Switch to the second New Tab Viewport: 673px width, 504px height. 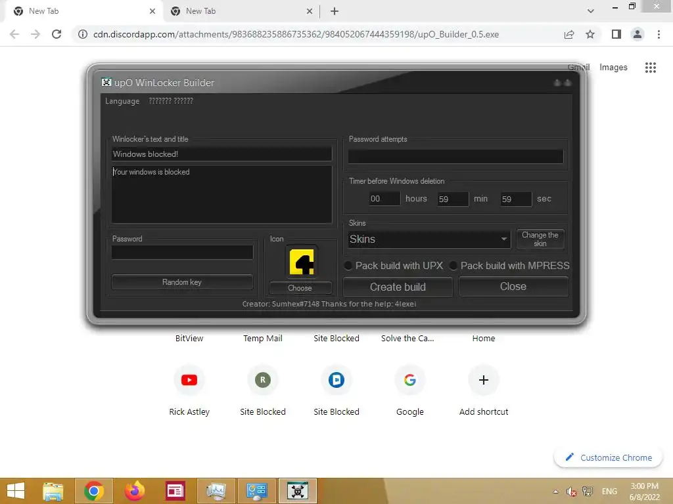click(x=241, y=11)
